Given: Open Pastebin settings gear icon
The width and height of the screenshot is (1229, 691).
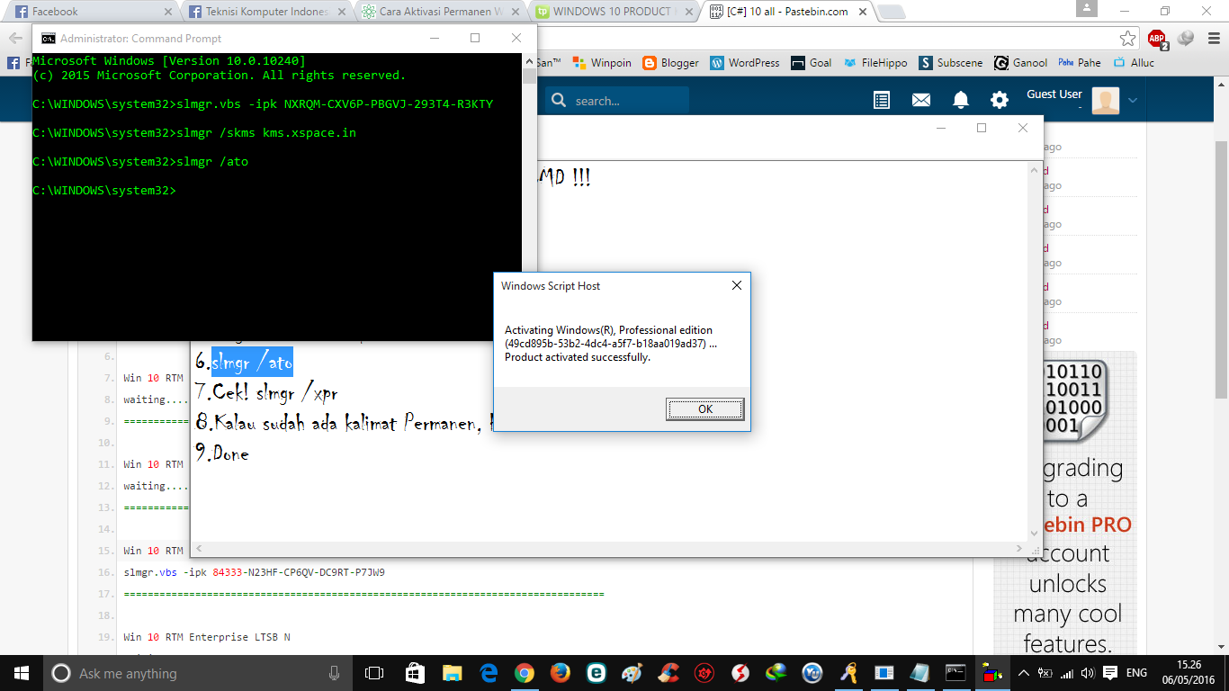Looking at the screenshot, I should (x=999, y=100).
